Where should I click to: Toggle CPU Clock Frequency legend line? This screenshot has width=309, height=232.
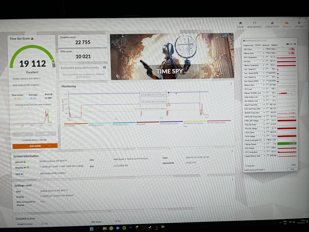click(171, 123)
